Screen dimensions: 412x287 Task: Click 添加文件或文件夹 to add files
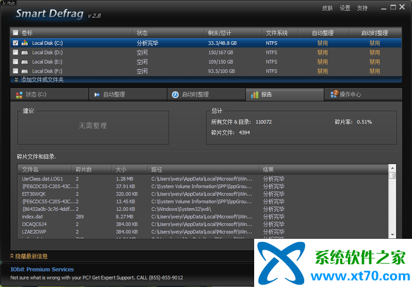tap(42, 80)
